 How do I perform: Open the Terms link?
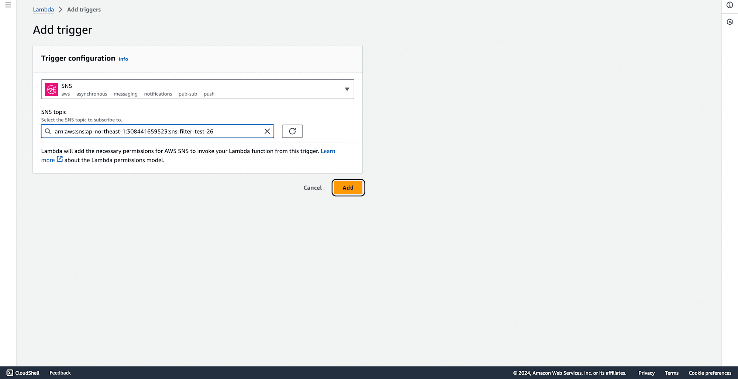pos(672,373)
